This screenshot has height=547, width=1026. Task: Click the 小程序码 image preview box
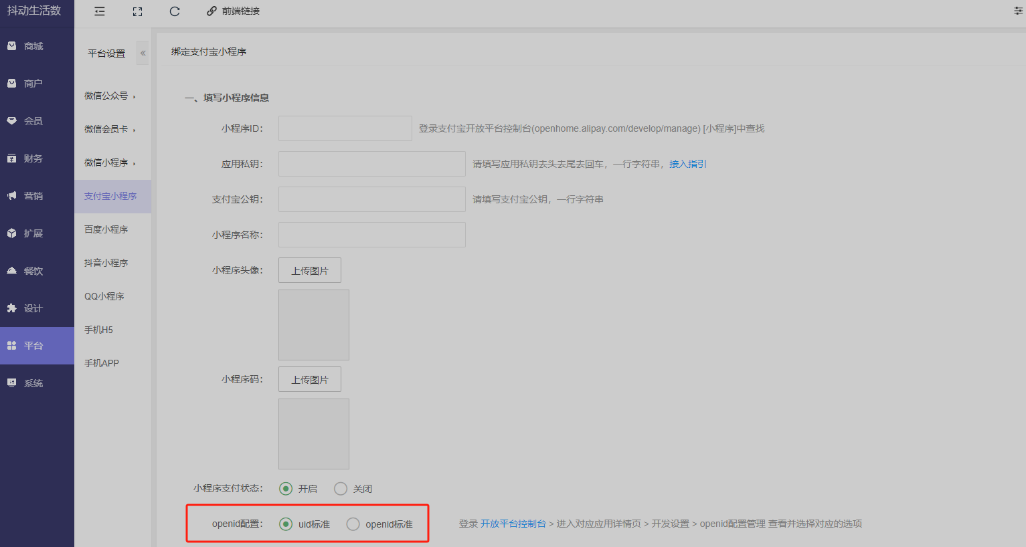click(x=314, y=434)
